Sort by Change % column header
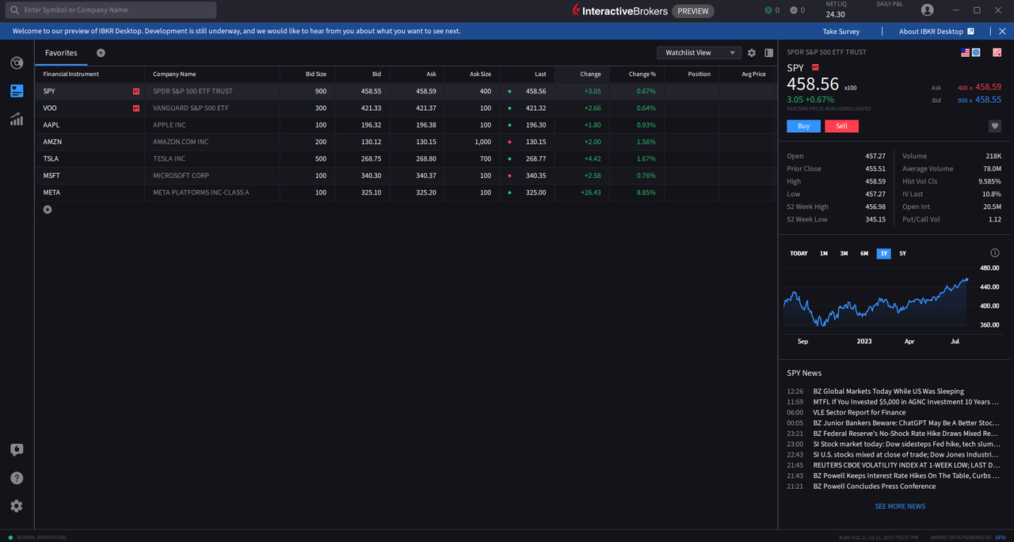 tap(642, 74)
